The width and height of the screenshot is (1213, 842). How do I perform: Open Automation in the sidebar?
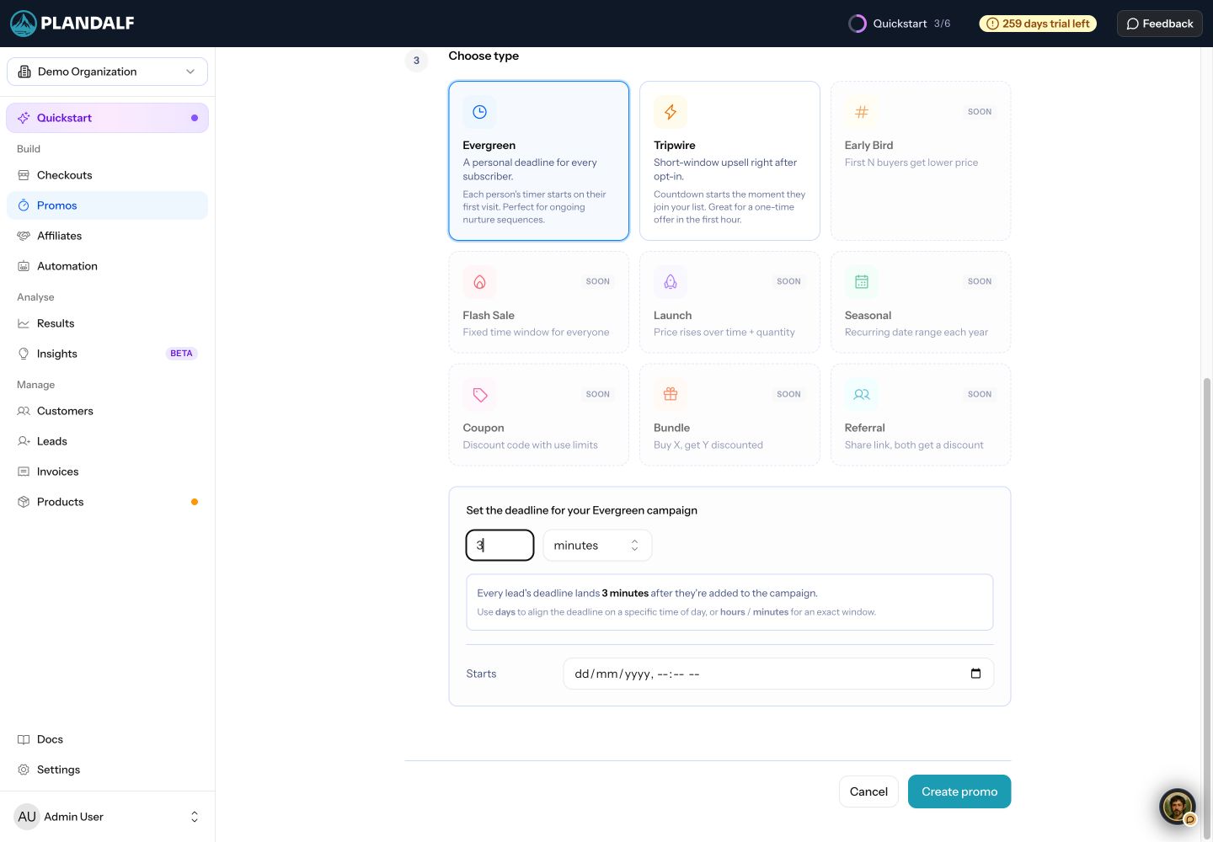pyautogui.click(x=107, y=266)
